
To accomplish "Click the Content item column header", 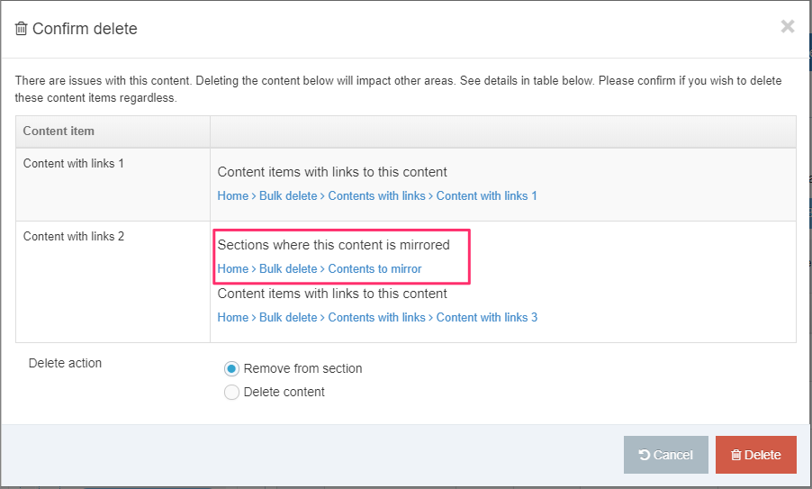I will point(59,131).
